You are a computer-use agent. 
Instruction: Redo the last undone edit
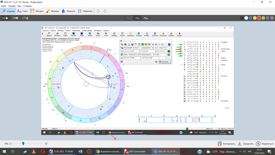coord(105,11)
